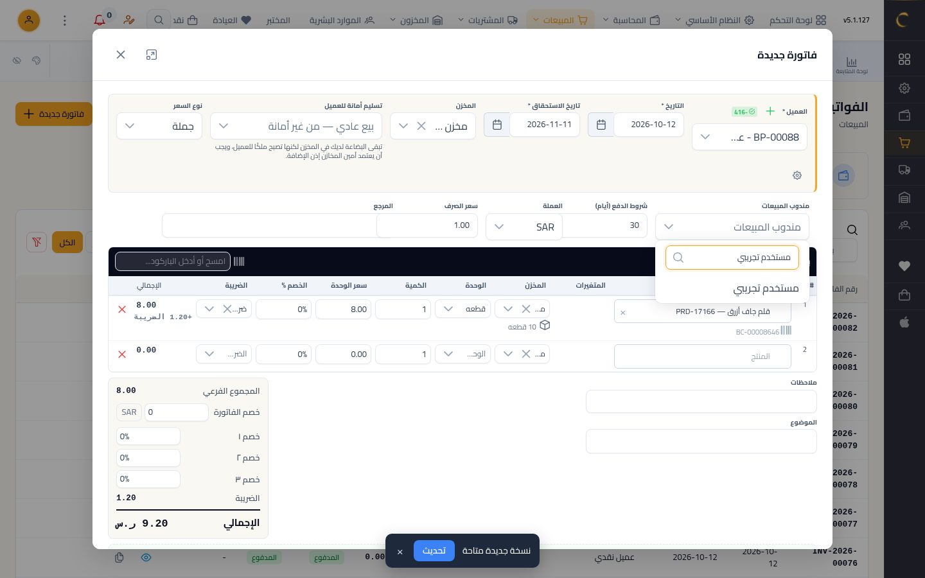Clear the tax selection in the first item row
Viewport: 925px width, 578px height.
tap(227, 309)
